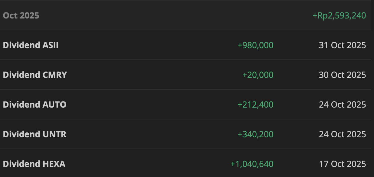Click the empty middle of the HEXA row
Viewport: 374px width, 177px height.
[x=145, y=164]
